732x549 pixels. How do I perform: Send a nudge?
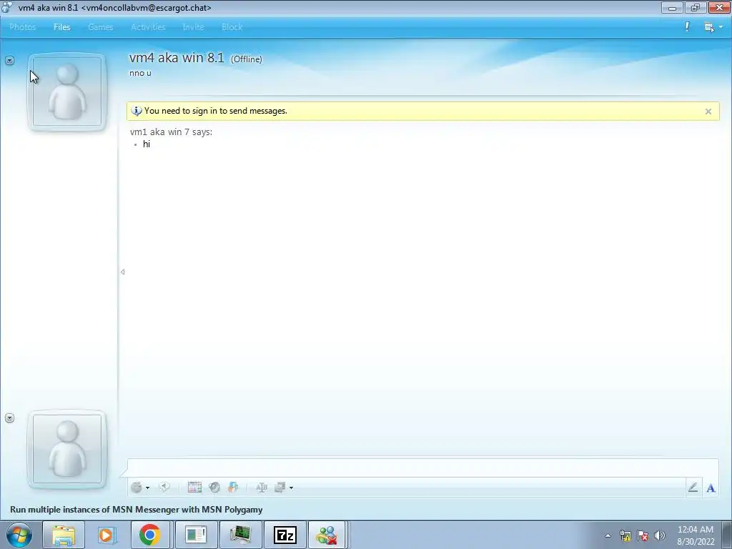tap(164, 488)
